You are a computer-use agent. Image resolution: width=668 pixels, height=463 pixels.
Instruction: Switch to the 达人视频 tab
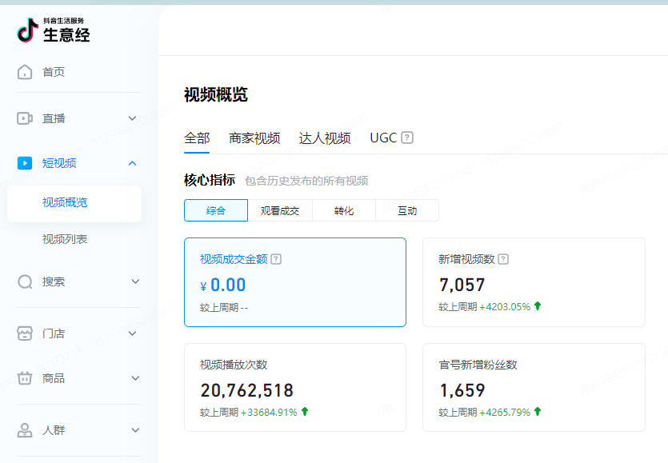pyautogui.click(x=325, y=138)
